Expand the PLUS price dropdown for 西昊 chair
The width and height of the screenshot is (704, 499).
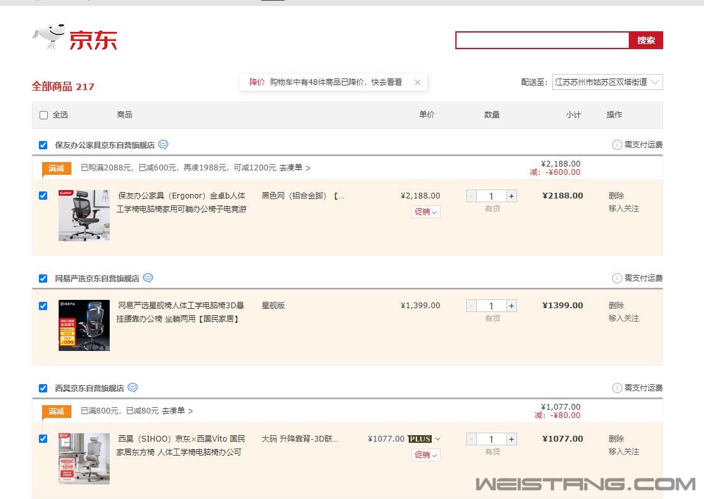tap(437, 439)
